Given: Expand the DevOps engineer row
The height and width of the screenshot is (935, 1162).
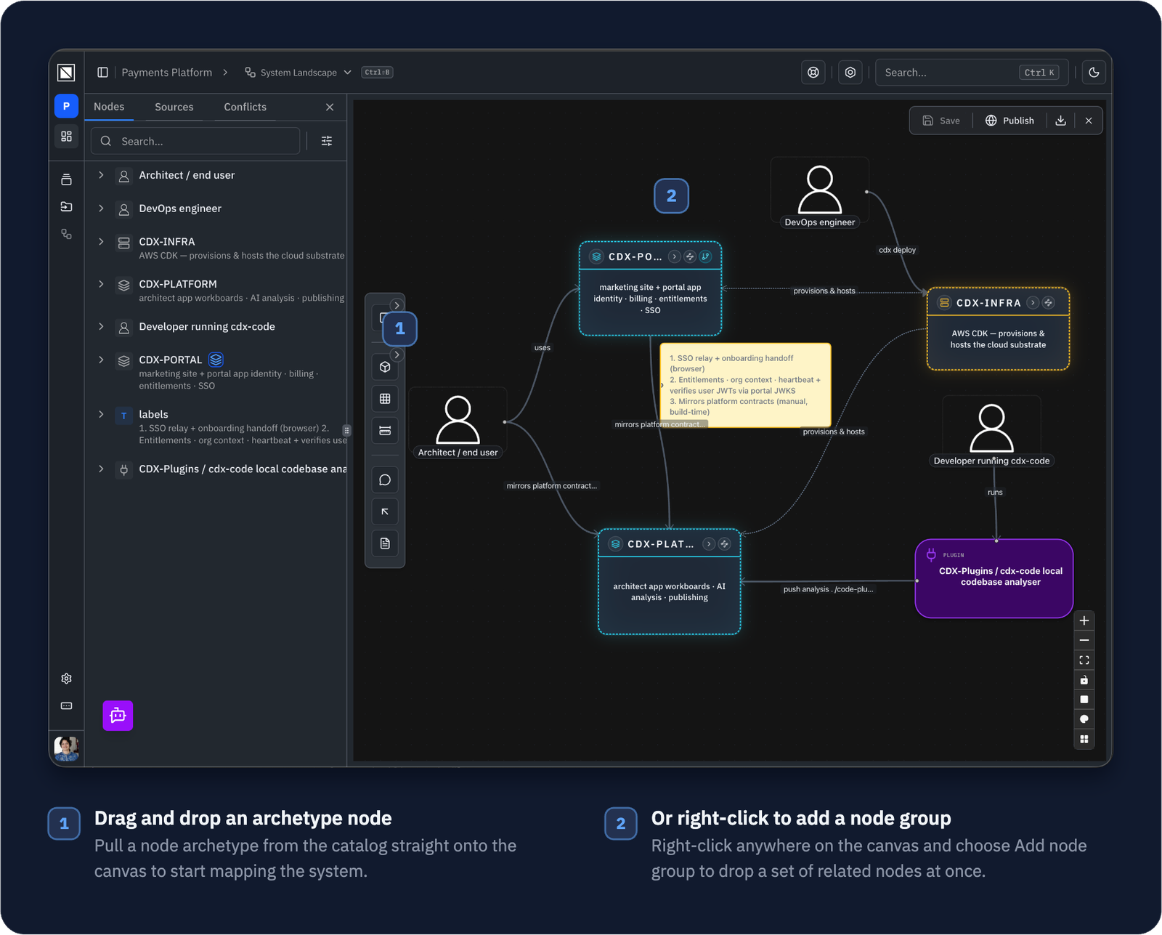Looking at the screenshot, I should click(x=101, y=208).
